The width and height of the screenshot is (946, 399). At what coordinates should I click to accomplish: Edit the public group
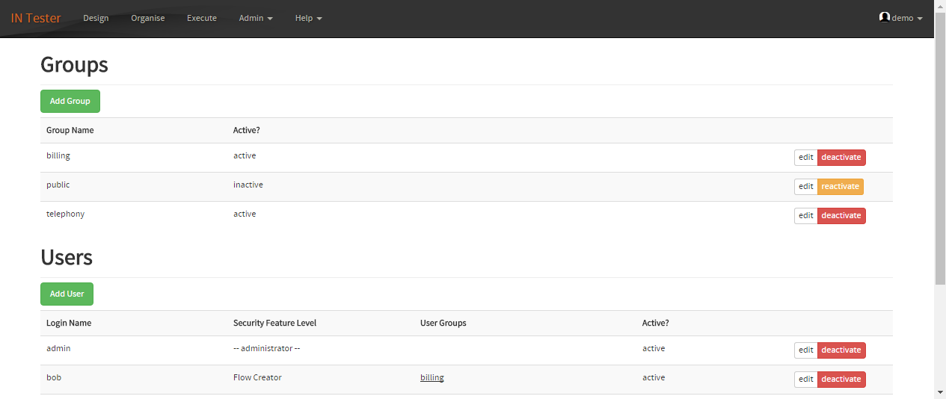(x=805, y=186)
